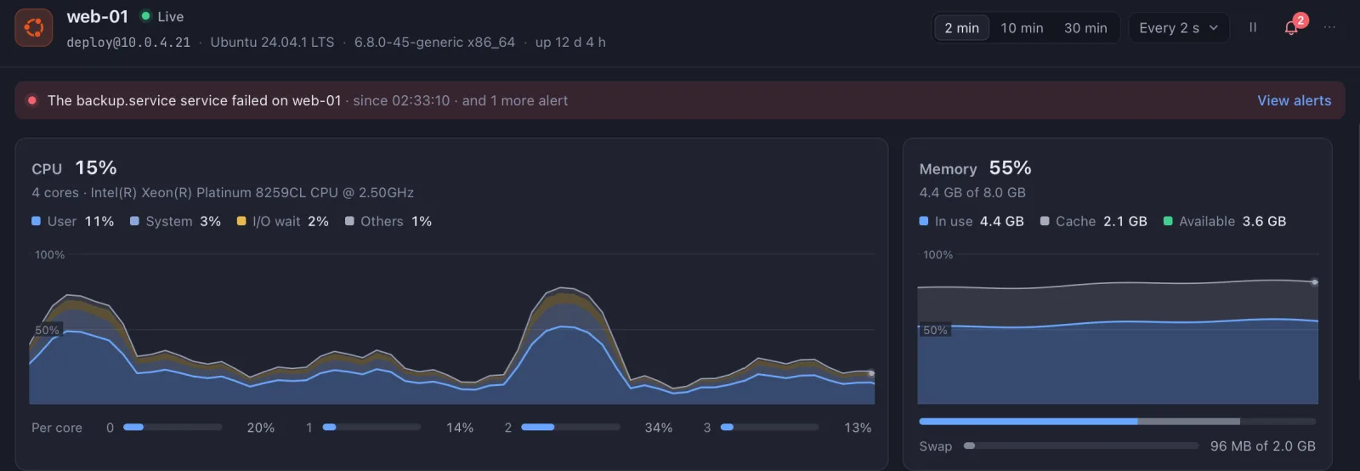1360x471 pixels.
Task: Click the Intel Xeon Platinum 8259CL description
Action: [223, 193]
